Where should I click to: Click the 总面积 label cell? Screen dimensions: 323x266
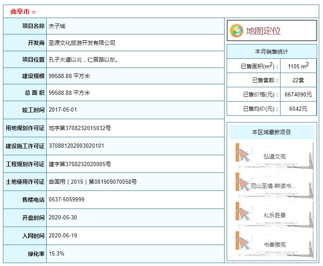pos(25,93)
